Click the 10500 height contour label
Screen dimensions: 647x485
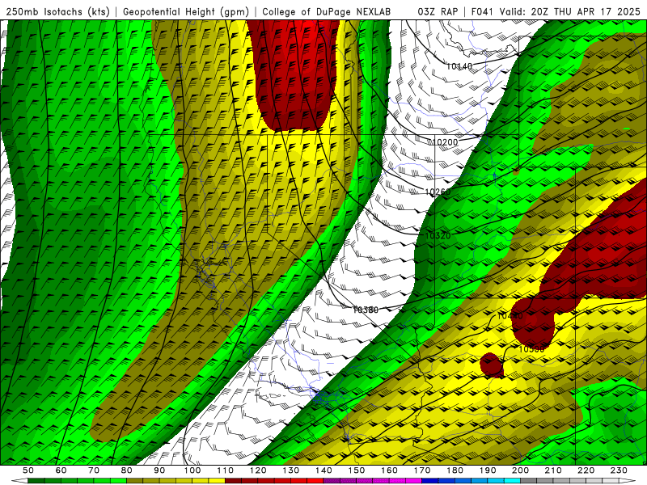pos(531,349)
